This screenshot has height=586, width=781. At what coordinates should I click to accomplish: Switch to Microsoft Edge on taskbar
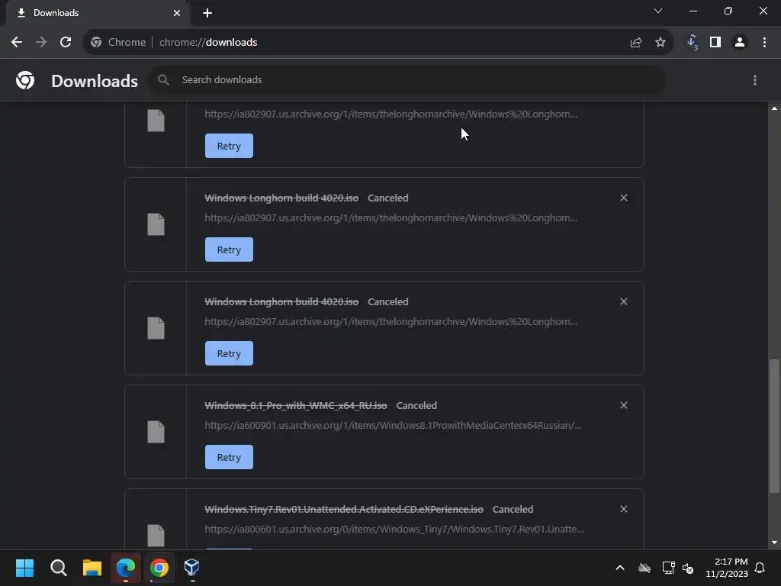point(126,568)
